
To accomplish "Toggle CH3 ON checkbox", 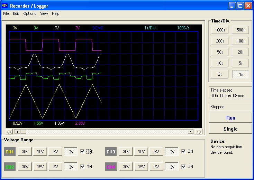I will (x=183, y=151).
